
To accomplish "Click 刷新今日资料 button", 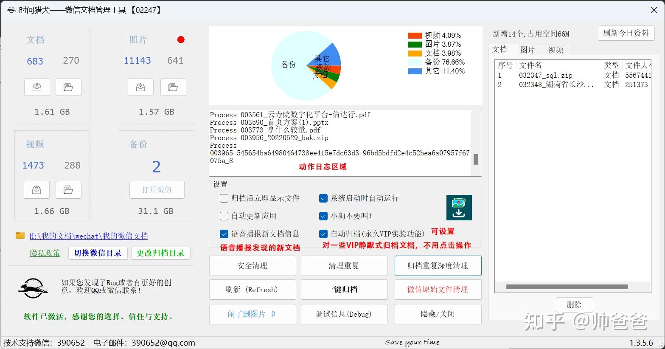I will tap(626, 33).
